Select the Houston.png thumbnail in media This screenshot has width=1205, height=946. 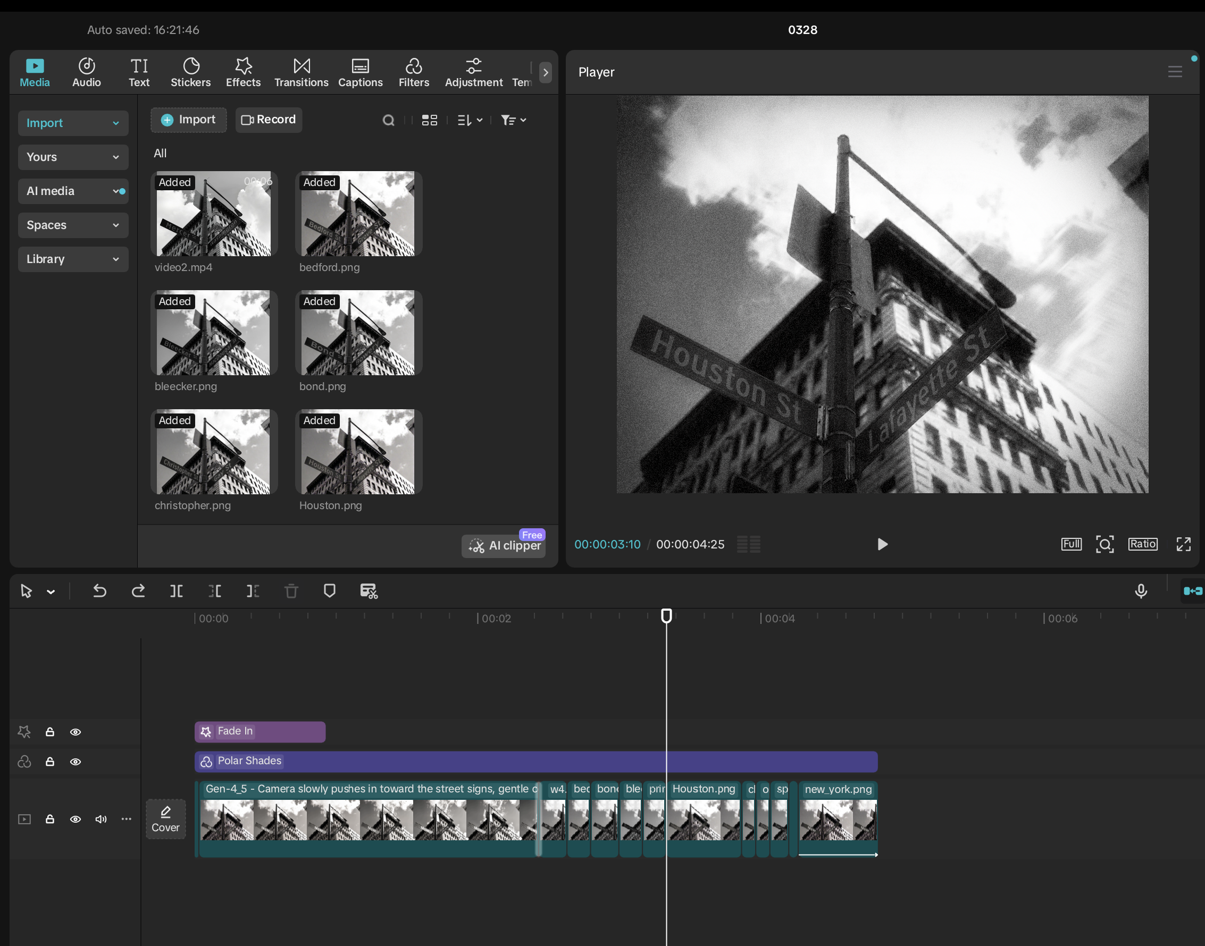358,452
